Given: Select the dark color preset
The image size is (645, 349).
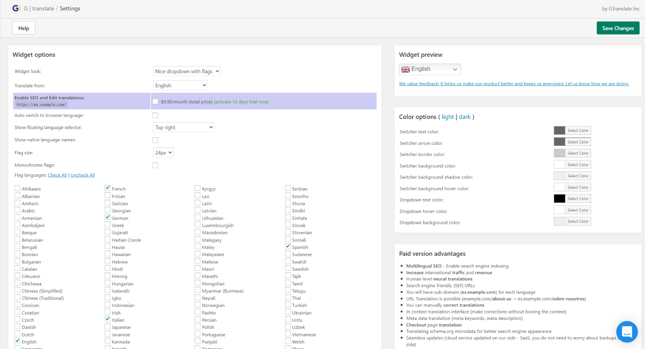Looking at the screenshot, I should 464,117.
